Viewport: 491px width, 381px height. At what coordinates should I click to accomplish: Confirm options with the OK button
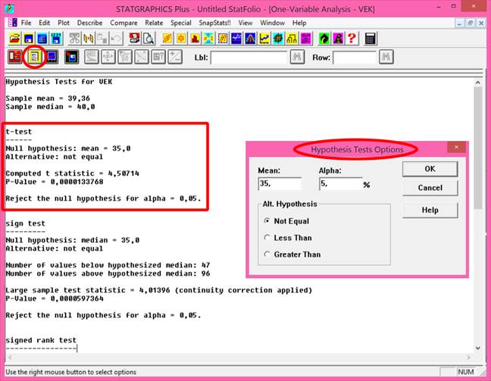tap(430, 169)
